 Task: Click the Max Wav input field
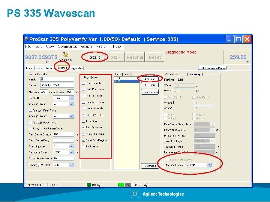click(70, 92)
